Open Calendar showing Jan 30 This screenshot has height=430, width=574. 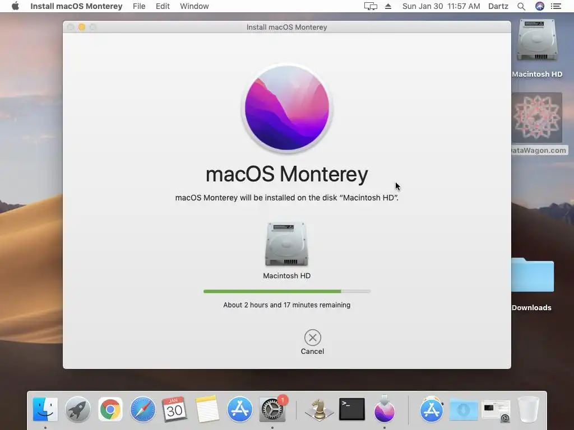175,409
